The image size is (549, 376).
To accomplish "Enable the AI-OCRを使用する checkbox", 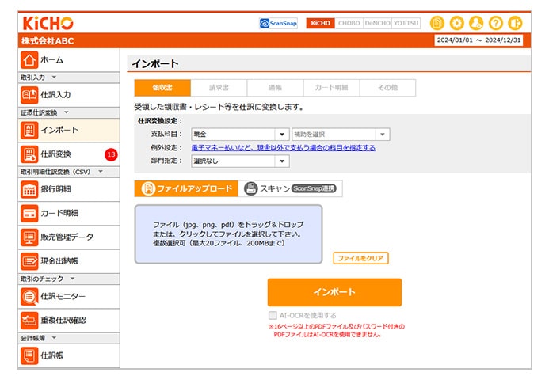I will (273, 315).
